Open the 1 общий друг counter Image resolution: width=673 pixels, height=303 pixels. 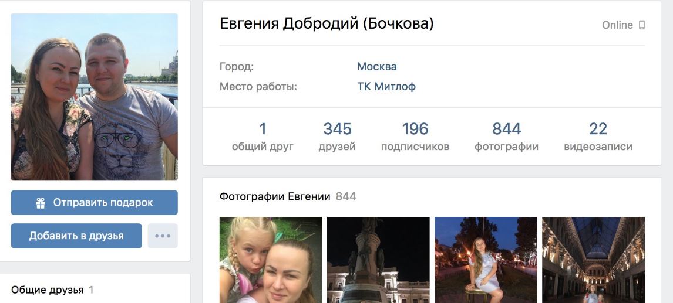coord(263,137)
